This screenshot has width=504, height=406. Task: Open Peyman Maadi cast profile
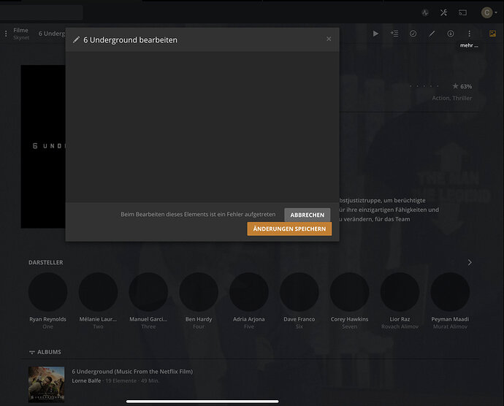(x=450, y=292)
